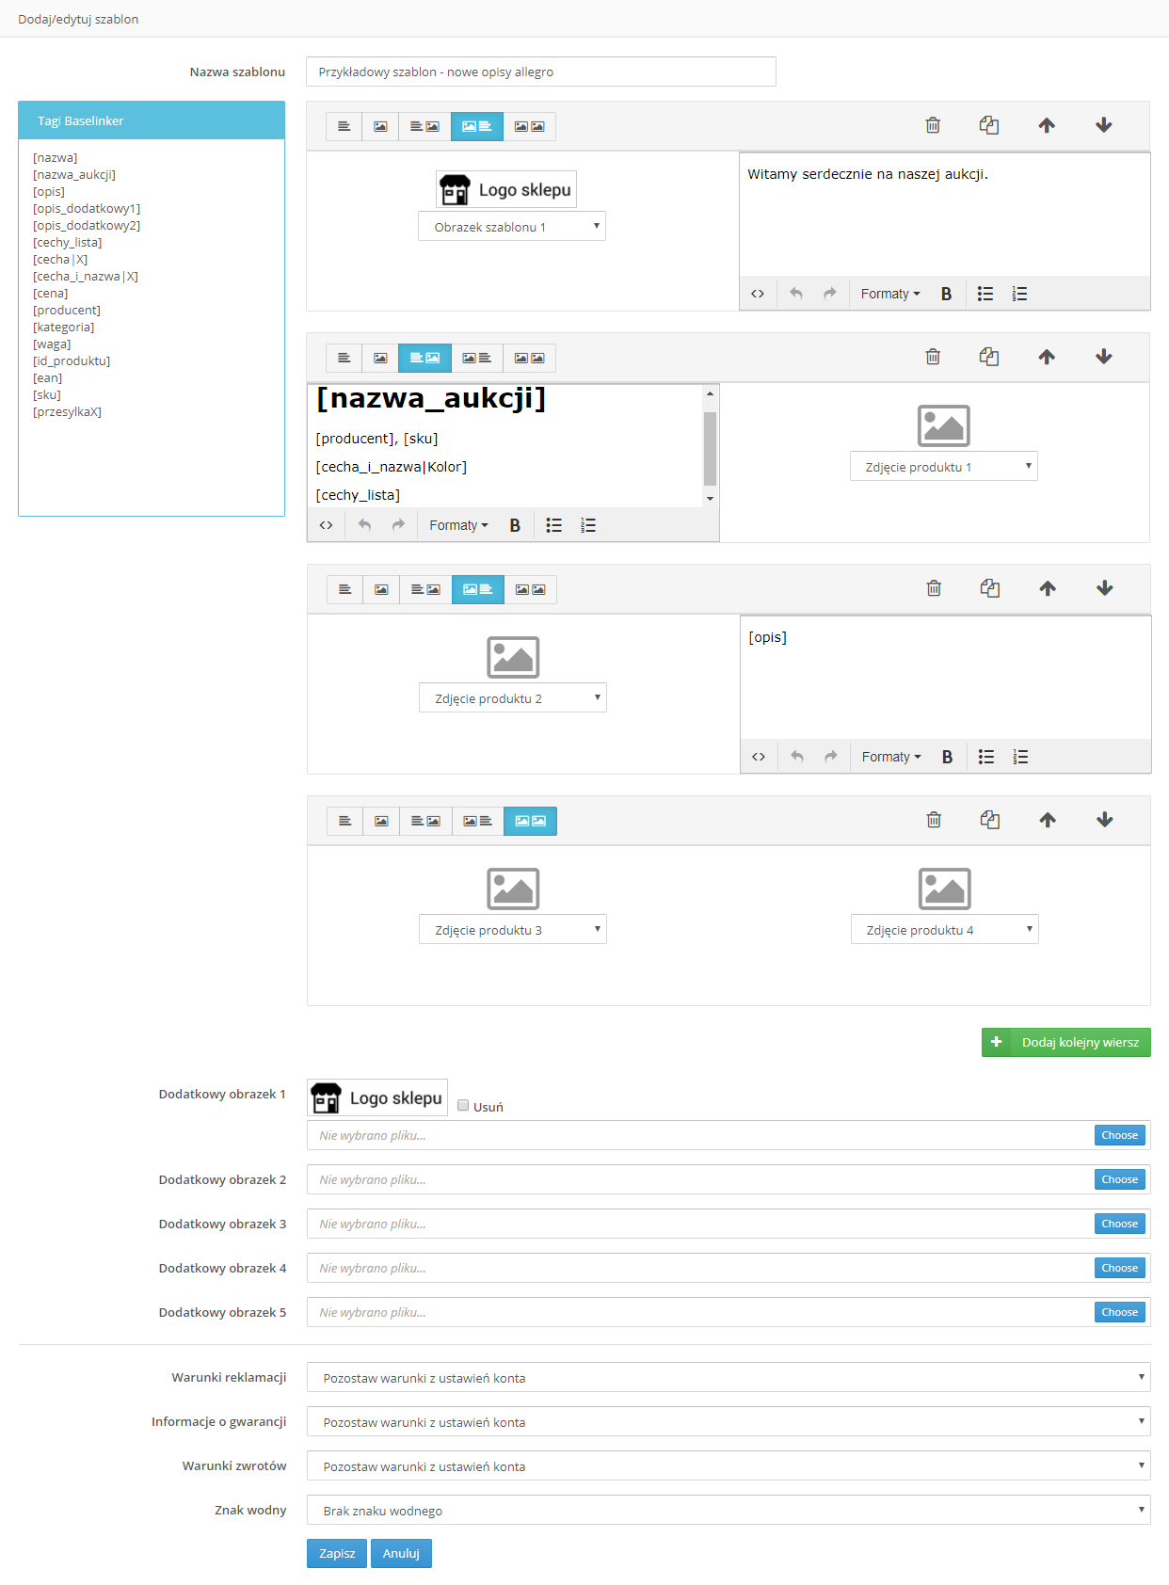Screen dimensions: 1169x1585
Task: Open source code view in first row editor
Action: pos(758,294)
